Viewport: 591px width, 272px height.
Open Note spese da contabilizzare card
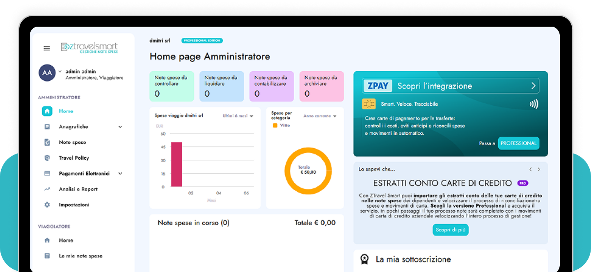pyautogui.click(x=272, y=86)
